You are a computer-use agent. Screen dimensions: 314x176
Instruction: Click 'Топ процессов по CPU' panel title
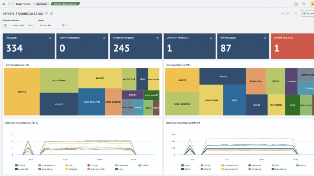17,65
